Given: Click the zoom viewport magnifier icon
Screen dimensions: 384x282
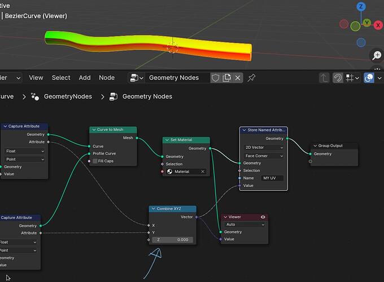Looking at the screenshot, I should pos(377,55).
